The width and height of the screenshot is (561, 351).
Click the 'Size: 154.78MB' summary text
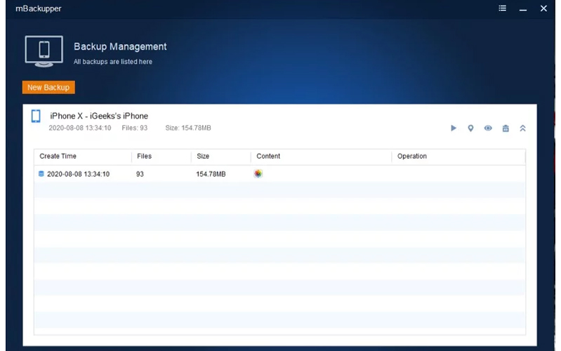pos(188,128)
